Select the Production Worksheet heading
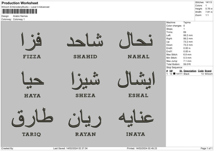Screen dimensions: 214x151 (x=20, y=3)
